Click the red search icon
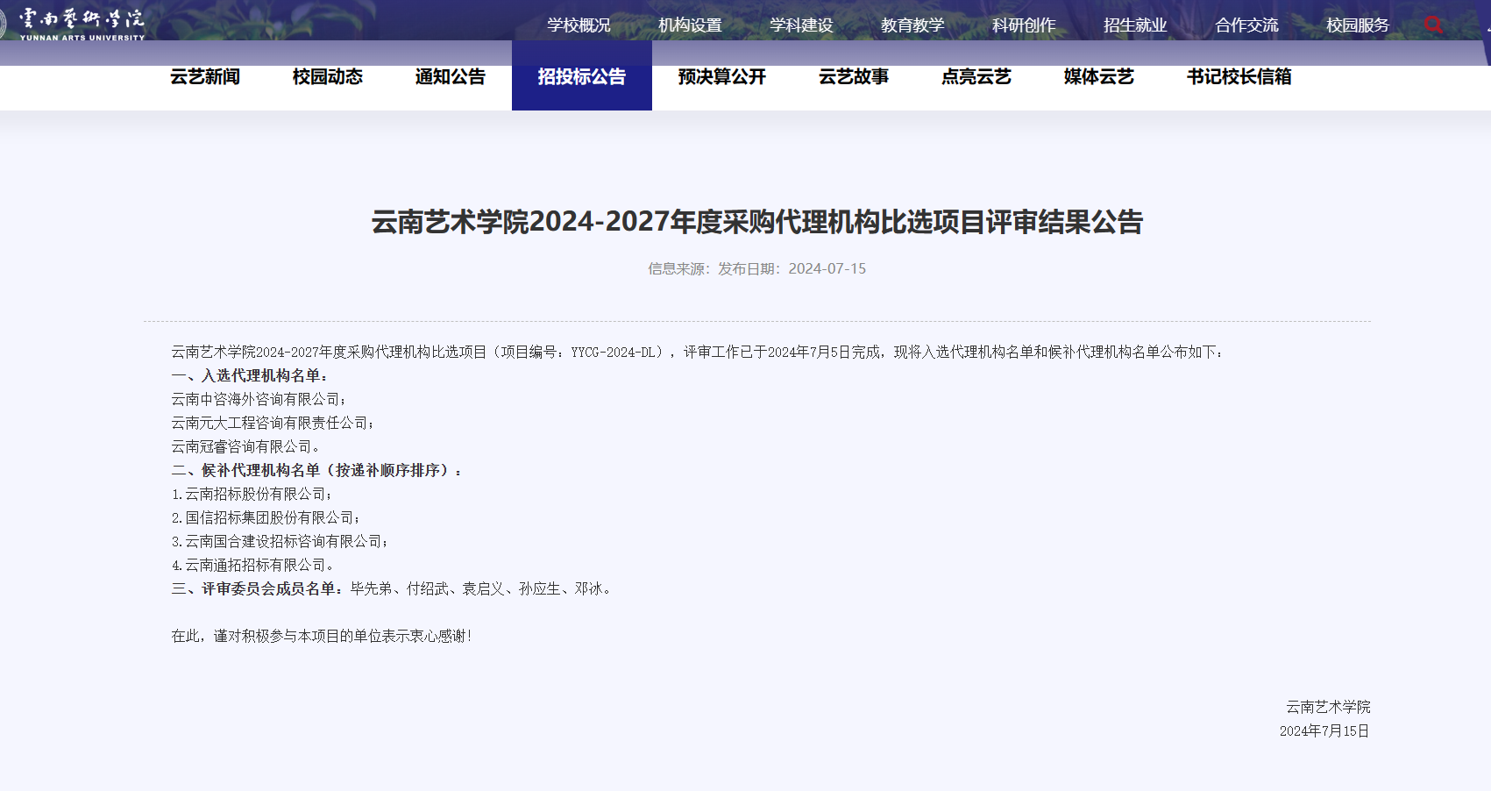This screenshot has height=791, width=1491. tap(1434, 25)
